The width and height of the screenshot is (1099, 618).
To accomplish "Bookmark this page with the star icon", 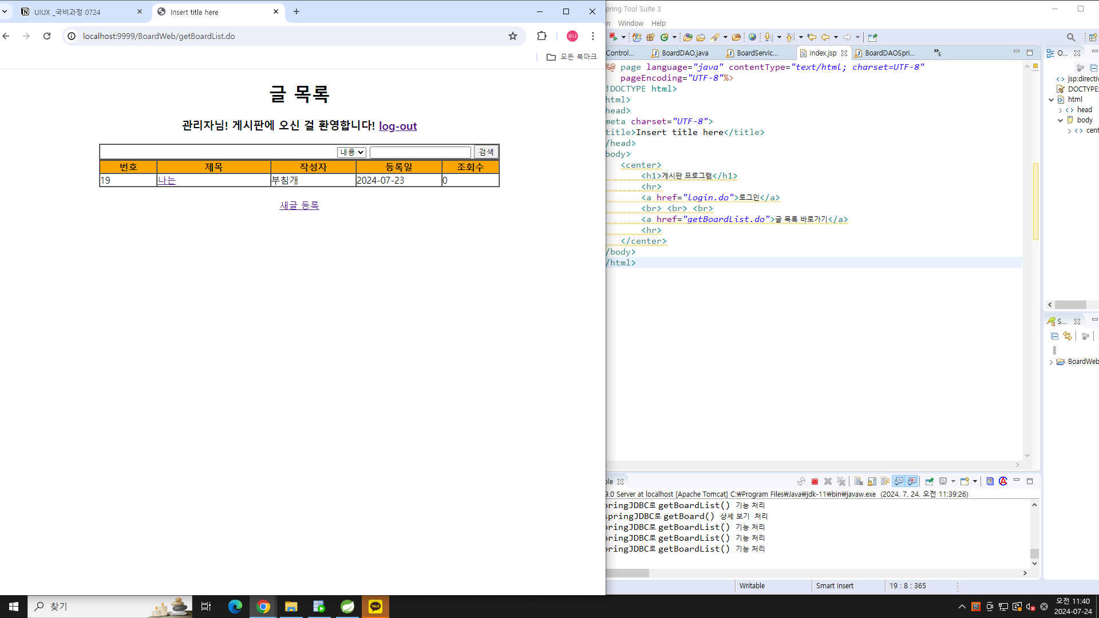I will (512, 36).
